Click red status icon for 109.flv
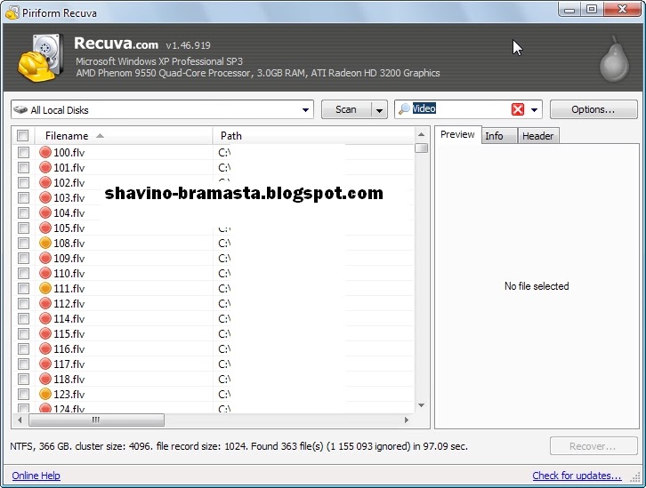Viewport: 646px width, 488px height. pyautogui.click(x=44, y=258)
